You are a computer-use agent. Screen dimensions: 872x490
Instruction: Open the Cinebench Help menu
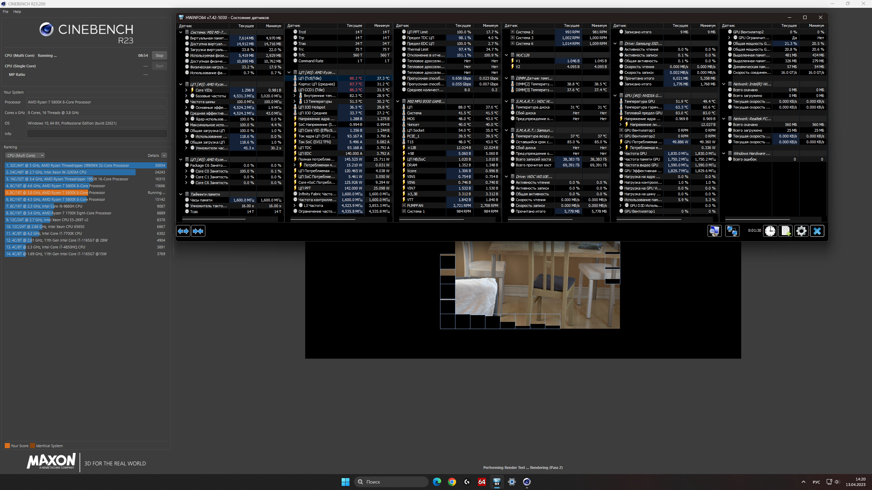coord(17,12)
